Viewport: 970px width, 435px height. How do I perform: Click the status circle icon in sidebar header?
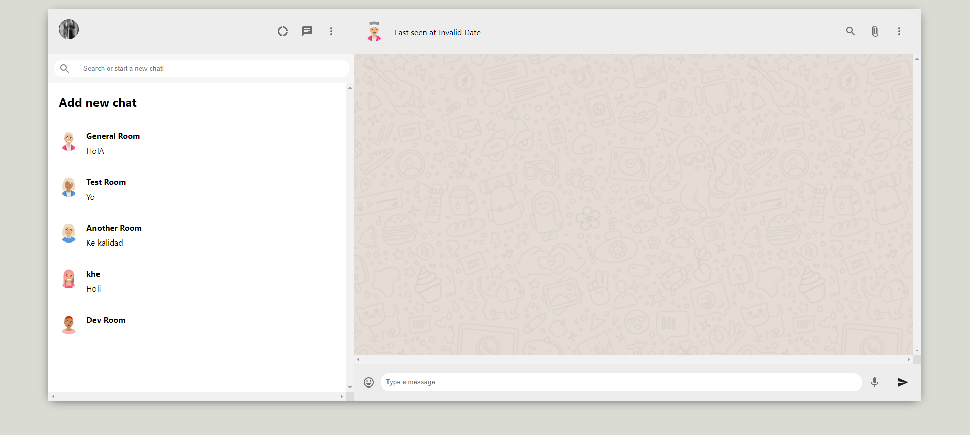(x=283, y=31)
